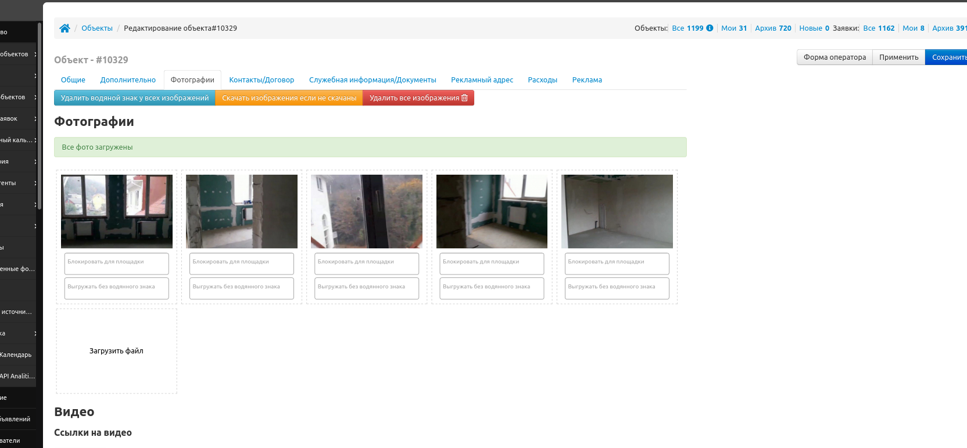Click second photo's Выгружать без водяного знака
This screenshot has width=967, height=448.
pos(242,288)
